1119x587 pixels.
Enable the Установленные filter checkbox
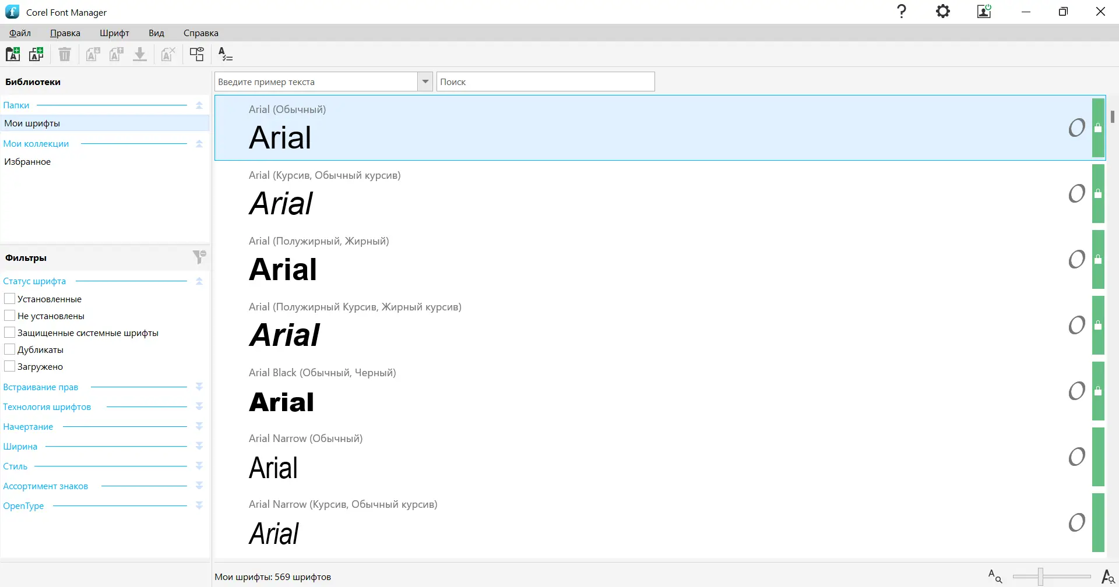[9, 299]
